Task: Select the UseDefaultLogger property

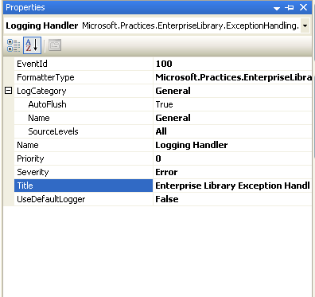Action: 84,199
